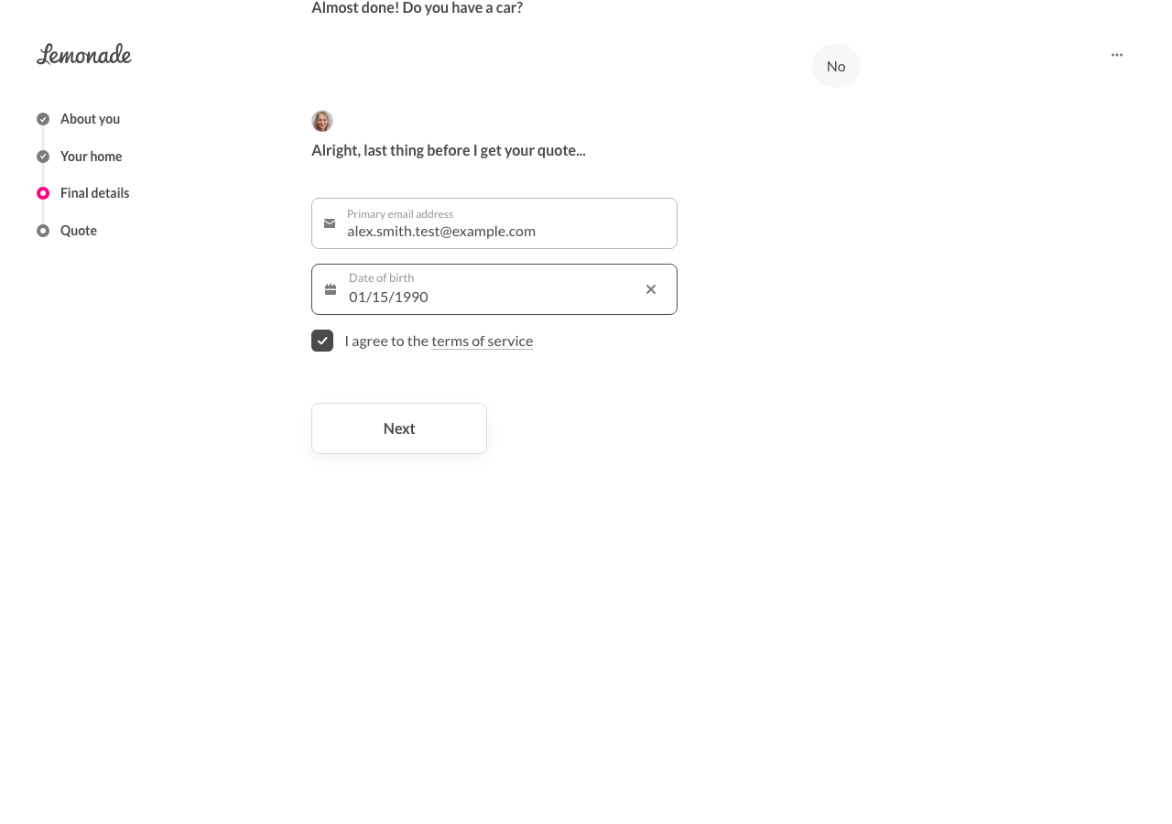The width and height of the screenshot is (1172, 824).
Task: Uncheck the terms of service agreement
Action: pyautogui.click(x=322, y=341)
